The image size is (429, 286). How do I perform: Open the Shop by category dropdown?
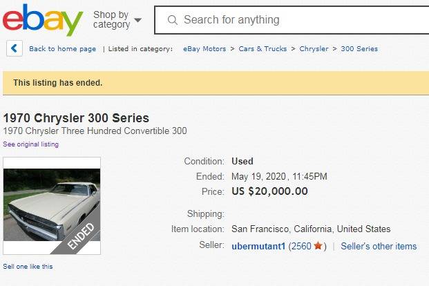point(117,20)
